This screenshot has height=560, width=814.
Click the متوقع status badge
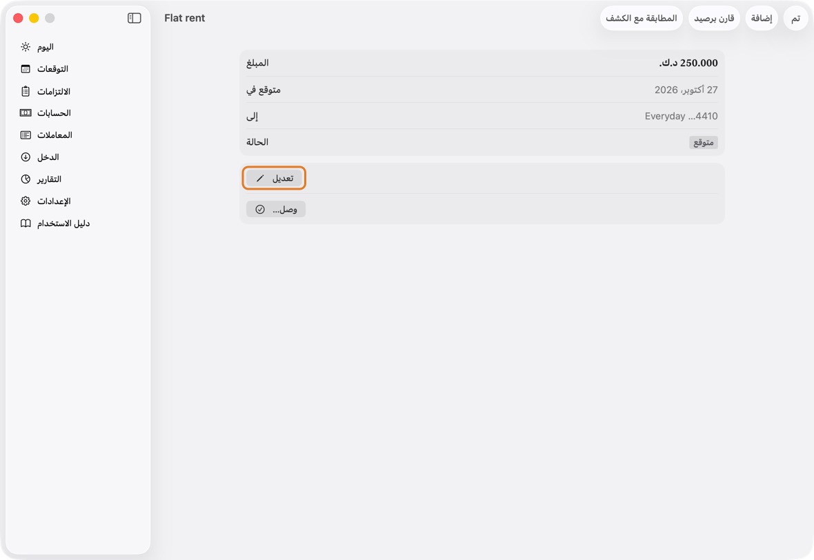point(704,142)
